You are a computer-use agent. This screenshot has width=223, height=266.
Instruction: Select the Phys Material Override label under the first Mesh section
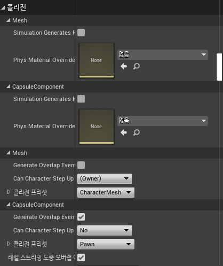point(44,60)
